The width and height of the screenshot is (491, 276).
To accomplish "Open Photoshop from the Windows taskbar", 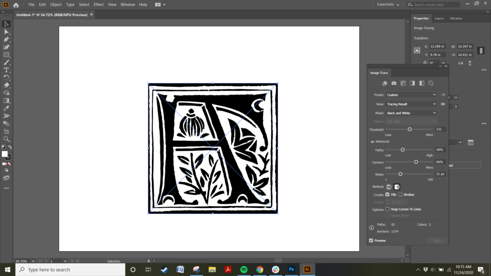I will click(x=291, y=269).
